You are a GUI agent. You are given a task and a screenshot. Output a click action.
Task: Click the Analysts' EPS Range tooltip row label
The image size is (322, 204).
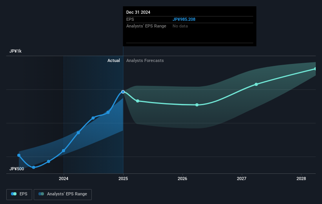click(146, 26)
